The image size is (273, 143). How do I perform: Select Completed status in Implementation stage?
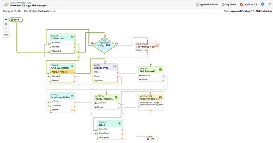point(62,105)
